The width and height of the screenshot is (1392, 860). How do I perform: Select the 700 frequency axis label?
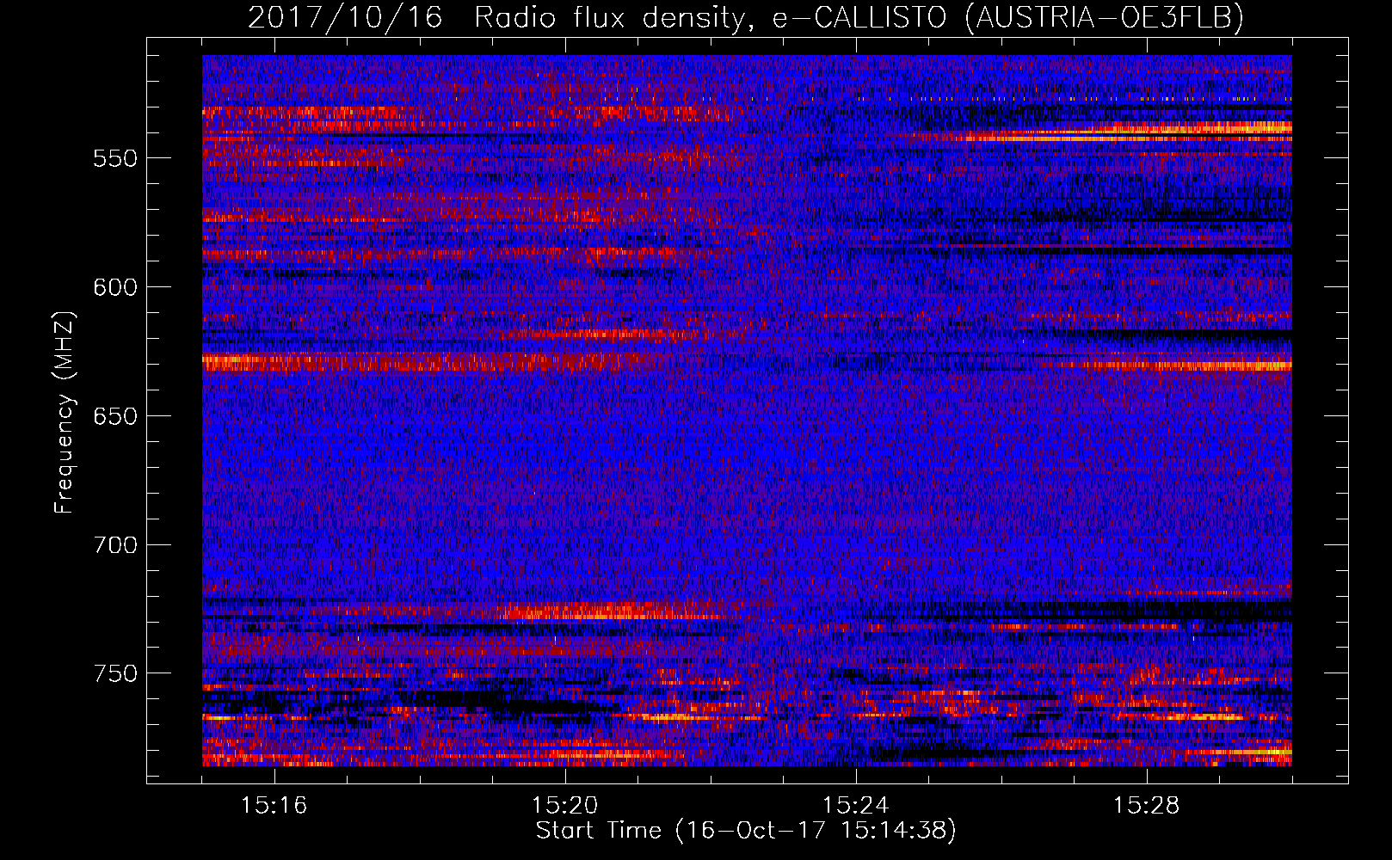114,545
